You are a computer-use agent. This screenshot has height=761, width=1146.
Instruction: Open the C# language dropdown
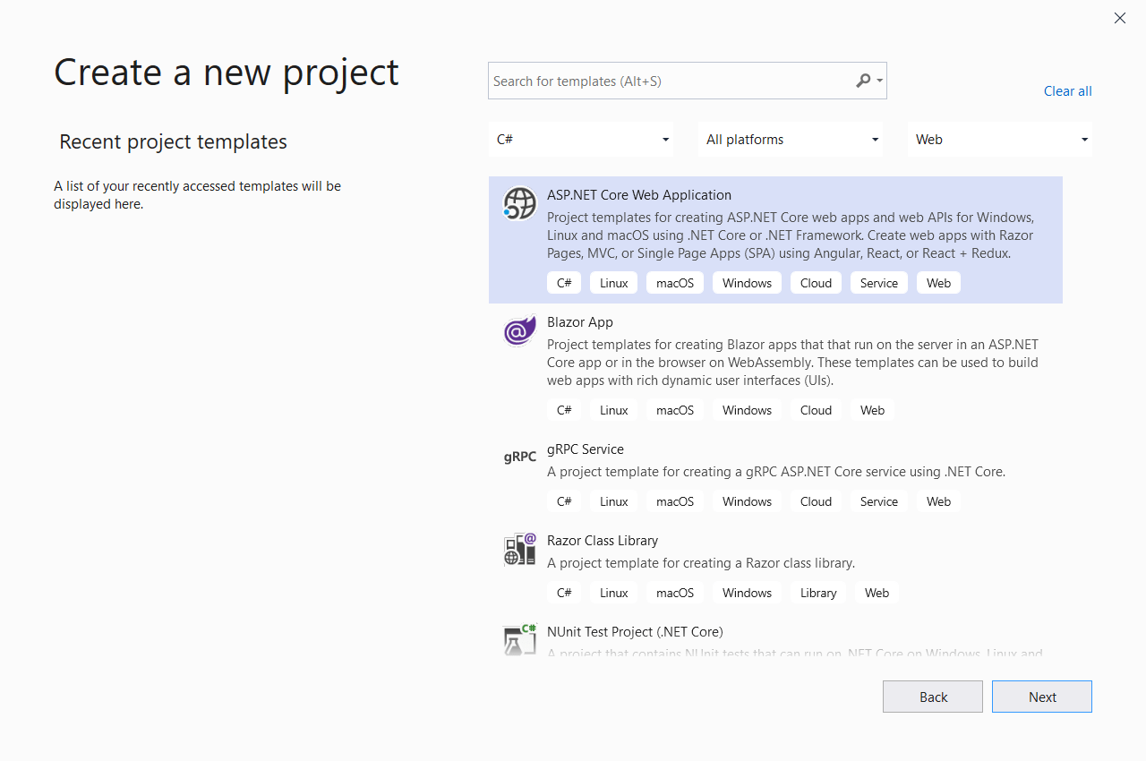pyautogui.click(x=580, y=139)
